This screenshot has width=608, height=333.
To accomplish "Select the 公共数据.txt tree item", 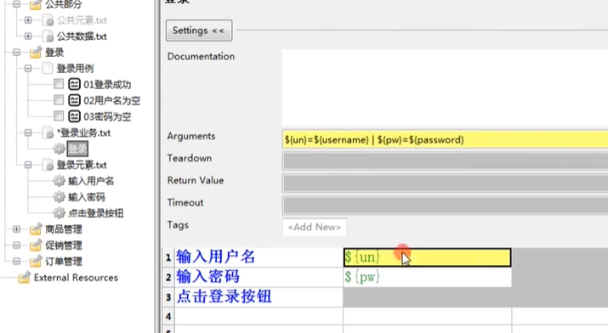I will click(x=82, y=37).
